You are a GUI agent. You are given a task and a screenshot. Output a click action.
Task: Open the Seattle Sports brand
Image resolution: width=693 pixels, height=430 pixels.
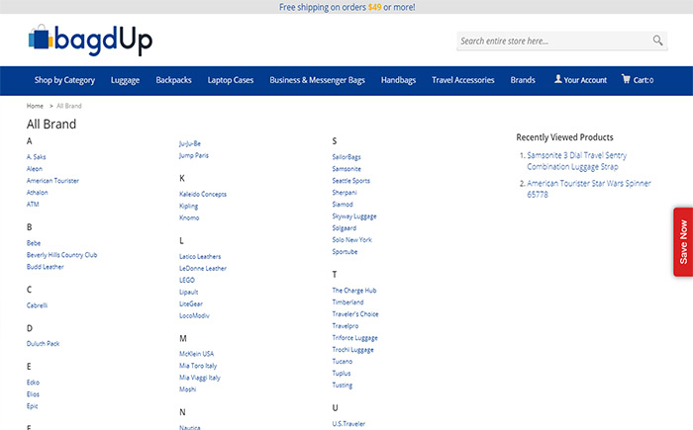[350, 181]
